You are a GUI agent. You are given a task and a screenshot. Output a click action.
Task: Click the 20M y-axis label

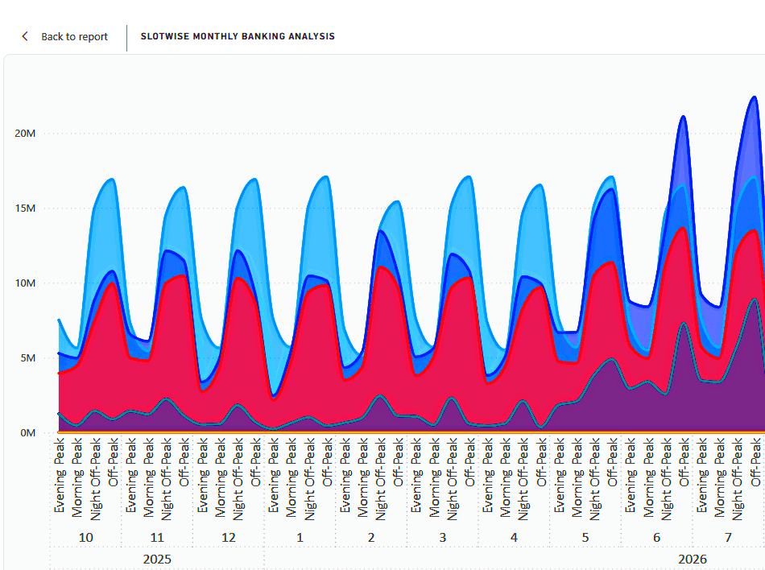[x=25, y=134]
